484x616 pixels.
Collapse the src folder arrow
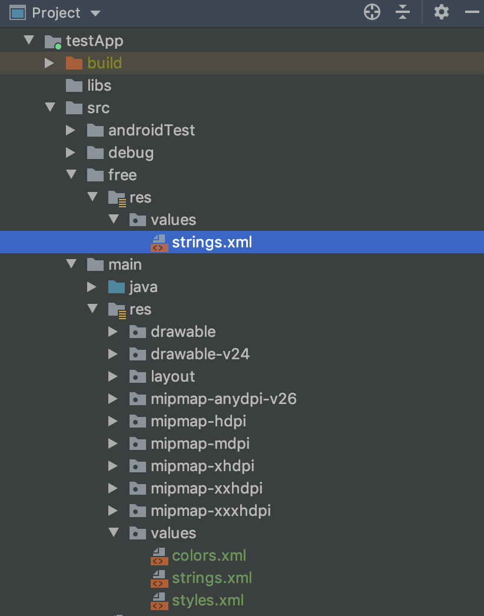[50, 107]
